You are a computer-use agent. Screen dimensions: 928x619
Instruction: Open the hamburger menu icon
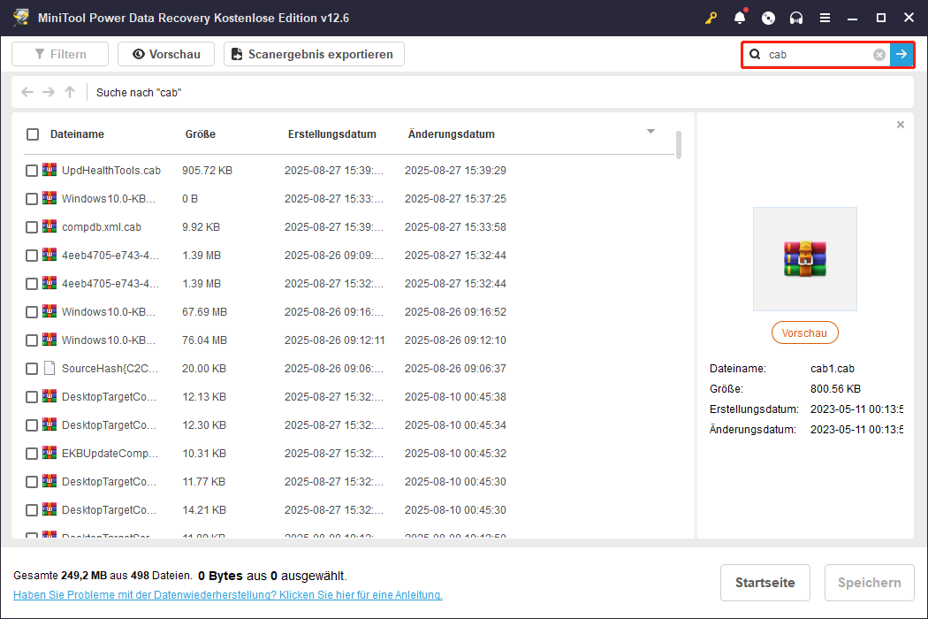click(x=825, y=19)
